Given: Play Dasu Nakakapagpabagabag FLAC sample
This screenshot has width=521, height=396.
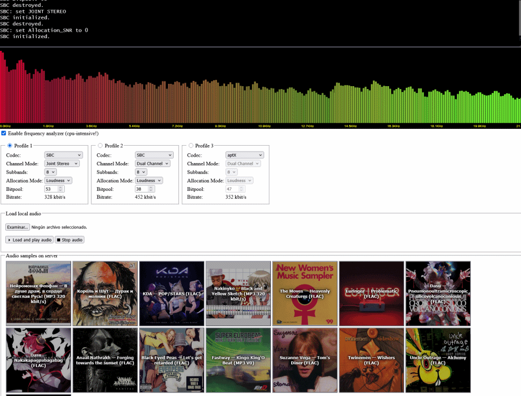Looking at the screenshot, I should [x=39, y=360].
